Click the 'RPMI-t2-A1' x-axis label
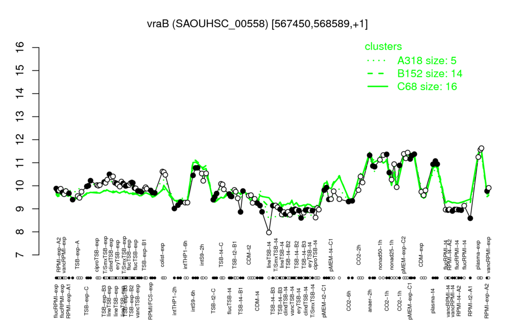The height and width of the screenshot is (324, 519). point(470,300)
